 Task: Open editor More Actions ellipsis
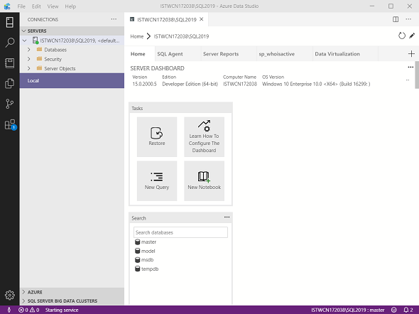pos(408,19)
